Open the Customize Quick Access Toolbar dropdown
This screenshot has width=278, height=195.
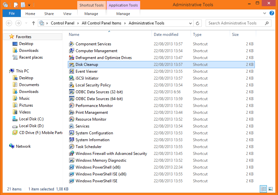(x=29, y=5)
